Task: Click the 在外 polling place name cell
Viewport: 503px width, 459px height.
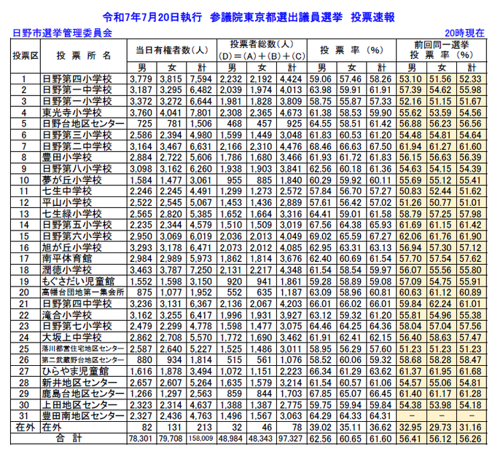Action: [x=52, y=428]
